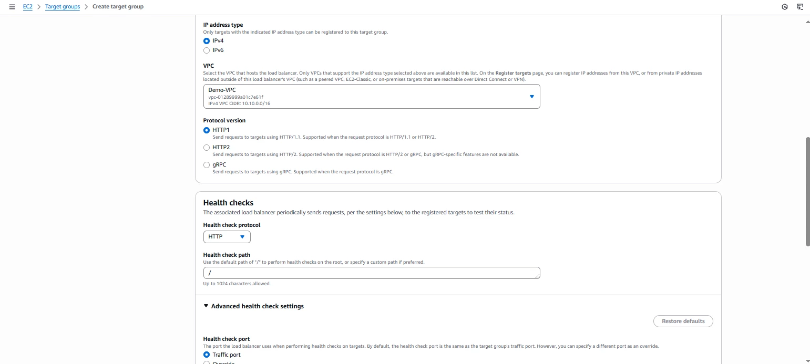Click the breadcrumb chevron after EC2
Image resolution: width=810 pixels, height=364 pixels.
(39, 7)
